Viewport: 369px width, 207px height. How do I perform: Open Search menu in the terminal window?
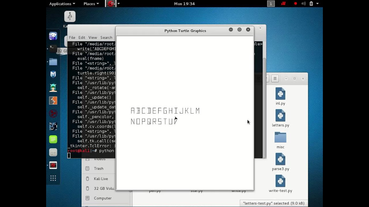click(x=106, y=37)
